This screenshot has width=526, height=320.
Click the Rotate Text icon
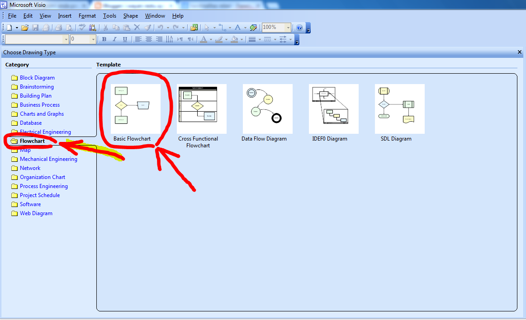pos(170,39)
